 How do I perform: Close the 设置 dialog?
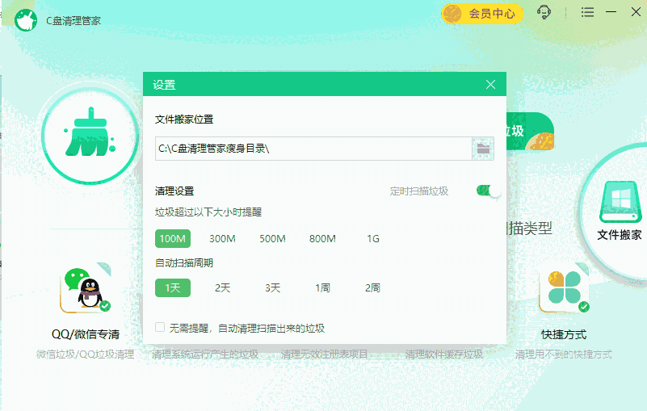[490, 85]
